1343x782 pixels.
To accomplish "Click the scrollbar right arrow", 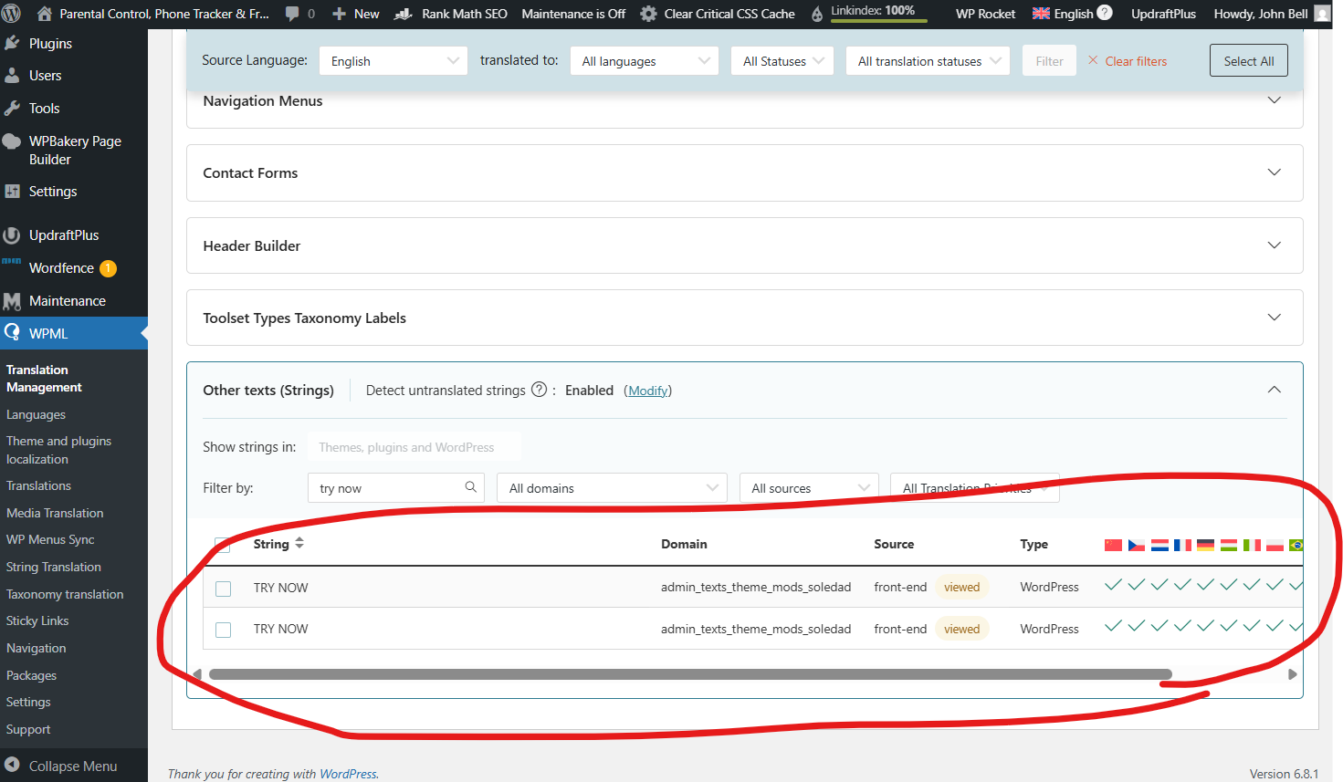I will [x=1292, y=674].
